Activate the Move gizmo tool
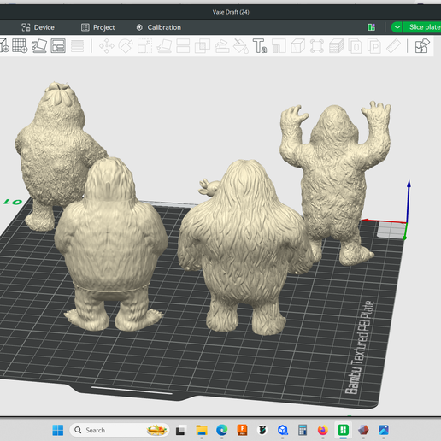Screen dimensions: 441x441 click(107, 46)
